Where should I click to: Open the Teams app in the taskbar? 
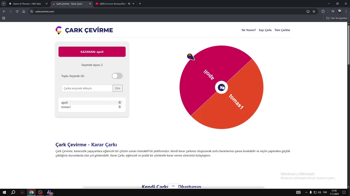tap(49, 192)
